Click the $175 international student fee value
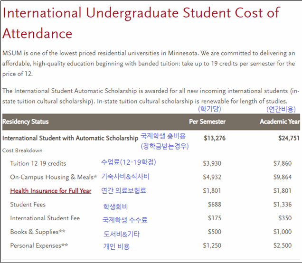The image size is (302, 263). [x=215, y=218]
